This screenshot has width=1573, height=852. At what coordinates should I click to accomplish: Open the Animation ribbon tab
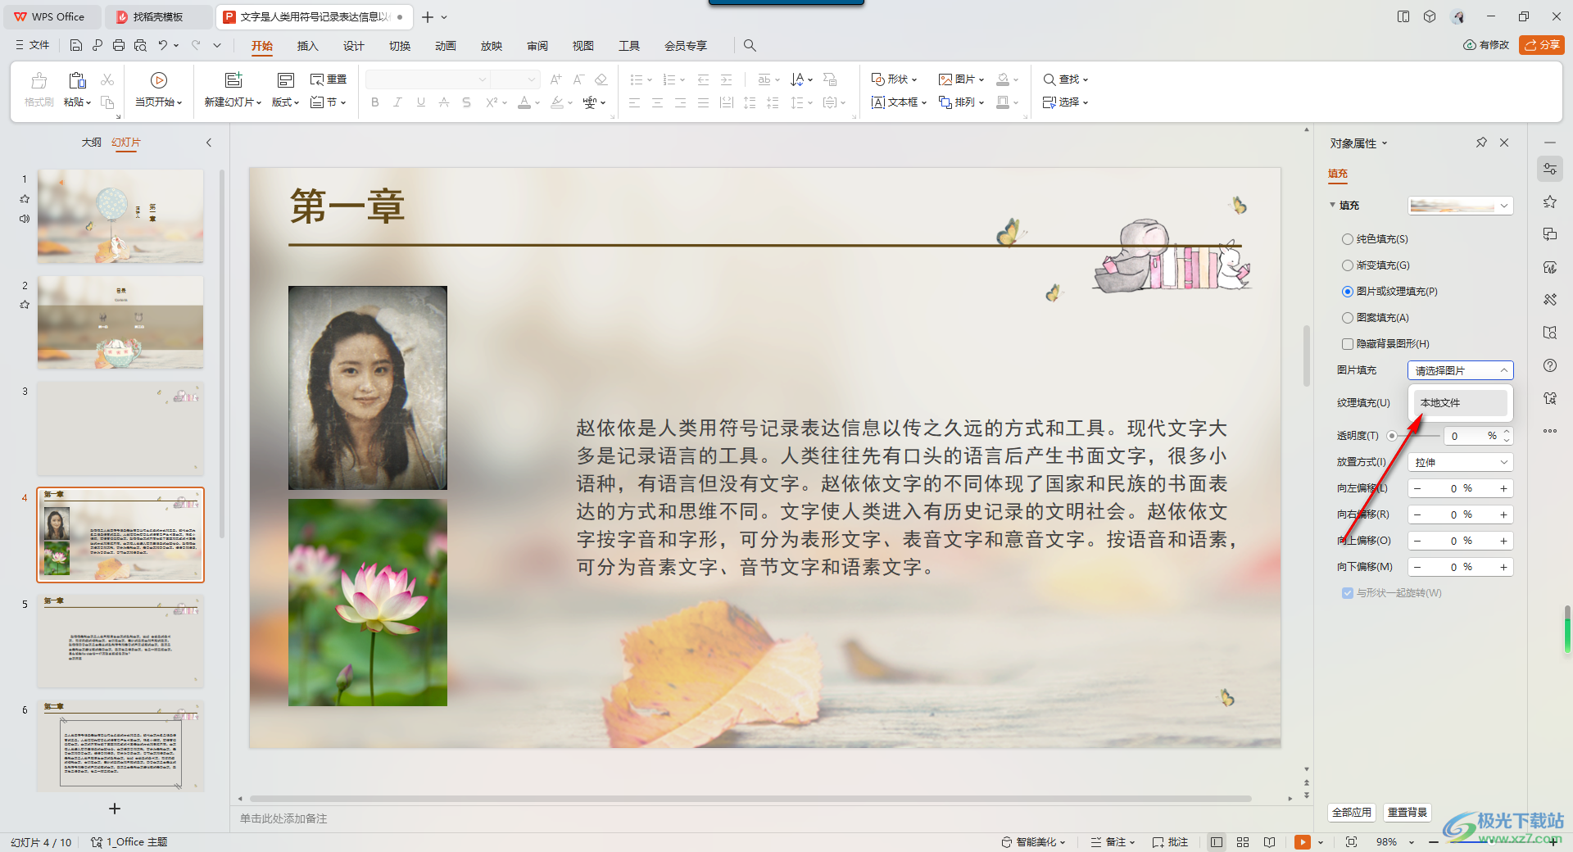tap(446, 46)
